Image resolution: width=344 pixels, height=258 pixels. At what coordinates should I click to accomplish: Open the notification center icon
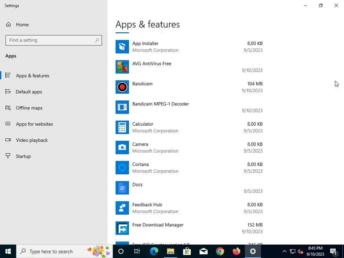pos(334,252)
